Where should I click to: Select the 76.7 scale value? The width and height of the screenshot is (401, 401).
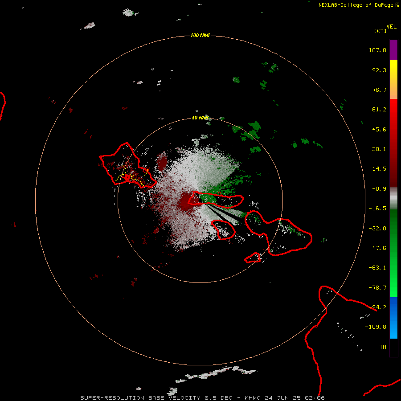pos(379,90)
